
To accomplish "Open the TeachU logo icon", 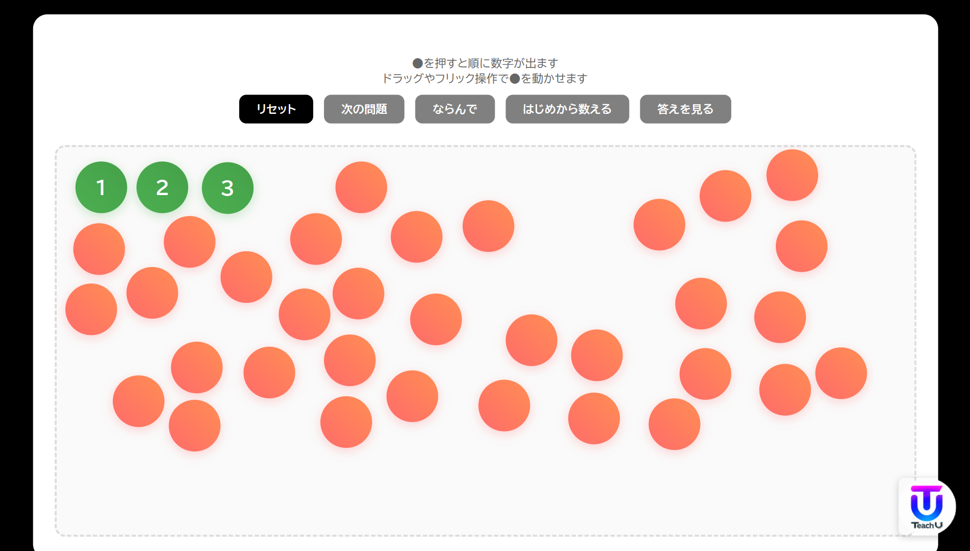I will tap(926, 507).
